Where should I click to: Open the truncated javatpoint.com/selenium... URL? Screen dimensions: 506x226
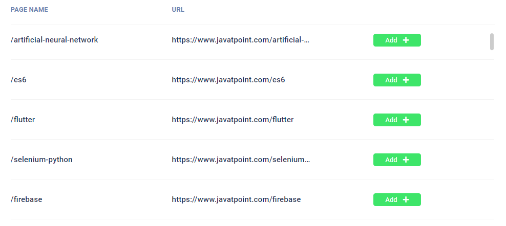coord(241,159)
